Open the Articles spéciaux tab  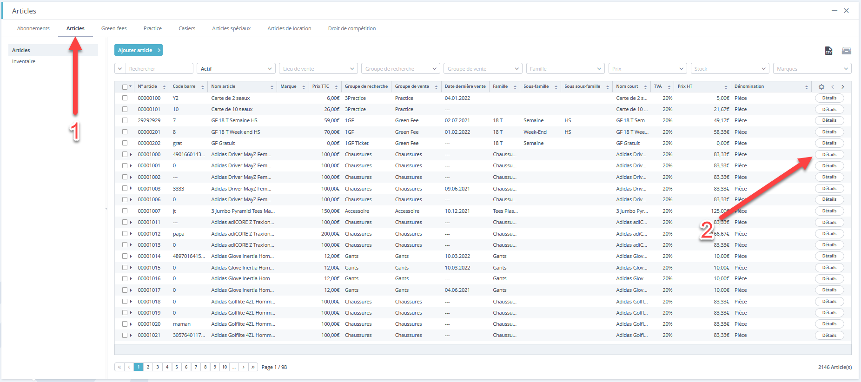pyautogui.click(x=232, y=28)
